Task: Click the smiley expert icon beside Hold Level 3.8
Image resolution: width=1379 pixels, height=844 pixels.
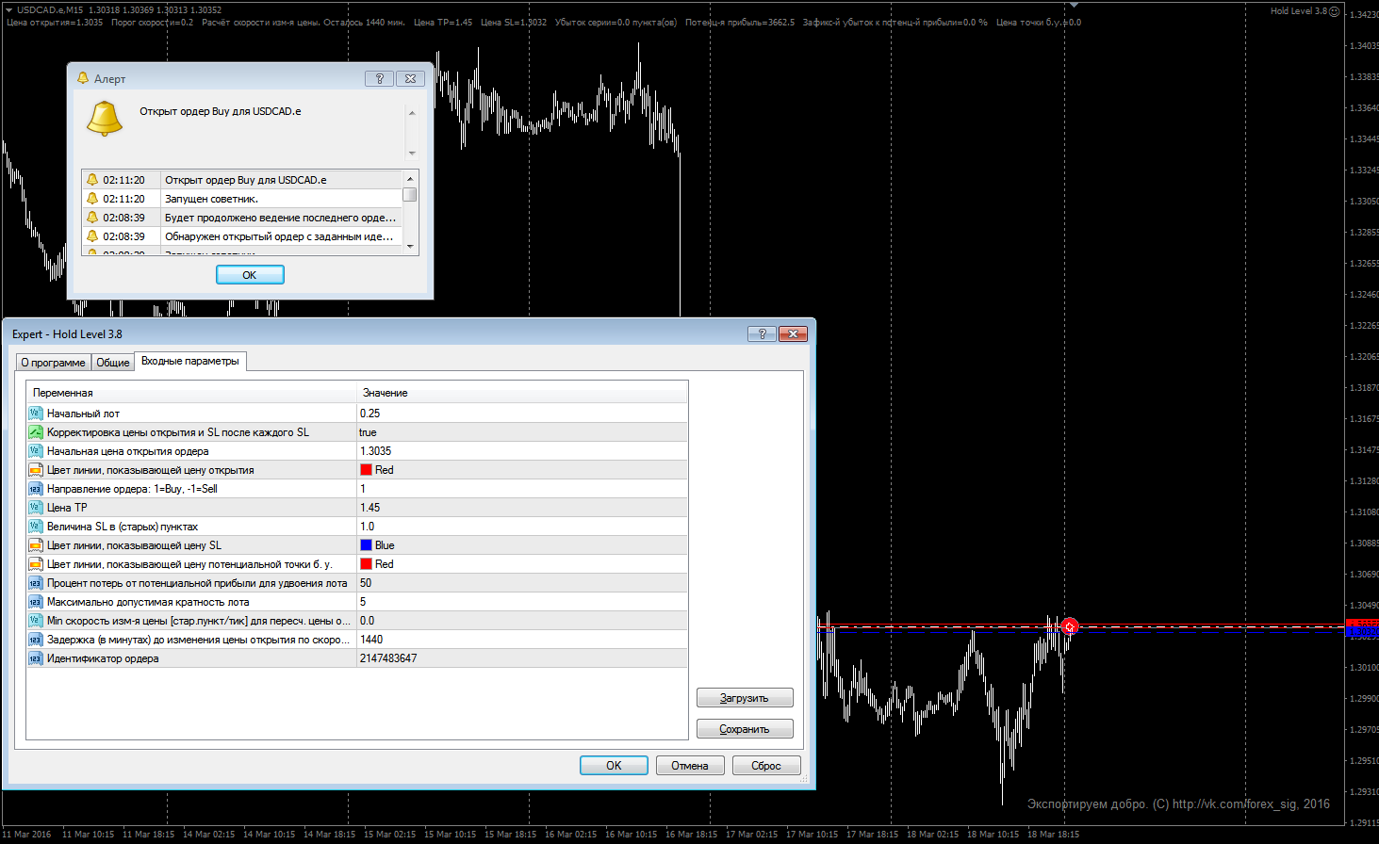Action: [1334, 11]
